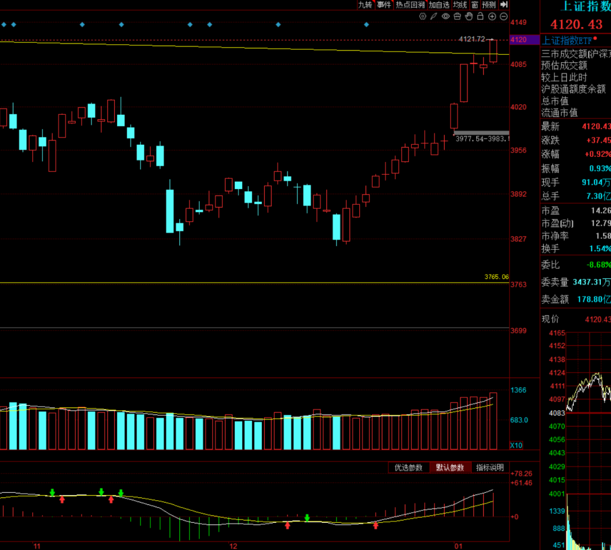The image size is (611, 550).
Task: Toggle the padlock chart lock
Action: pos(480,16)
